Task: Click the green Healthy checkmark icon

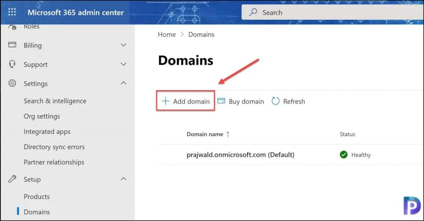Action: coord(343,154)
